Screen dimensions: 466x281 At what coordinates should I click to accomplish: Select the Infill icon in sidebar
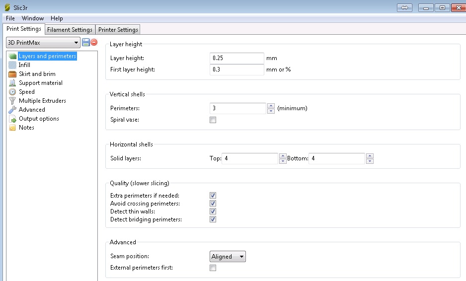pos(12,65)
